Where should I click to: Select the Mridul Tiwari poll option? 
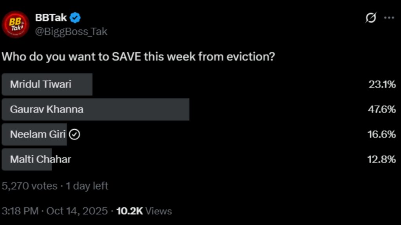pyautogui.click(x=41, y=84)
